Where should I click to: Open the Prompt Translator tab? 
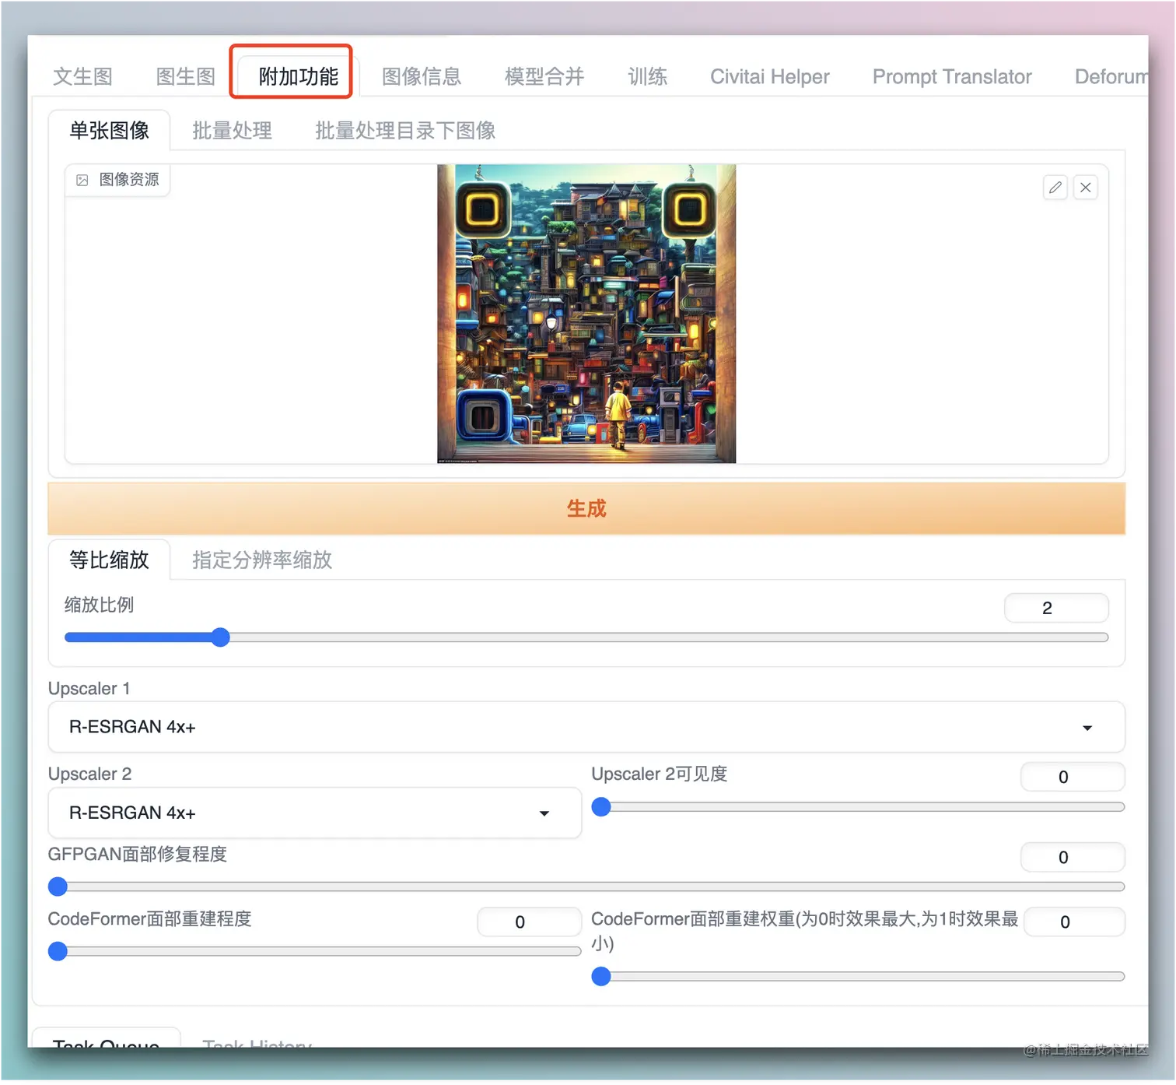pyautogui.click(x=951, y=76)
